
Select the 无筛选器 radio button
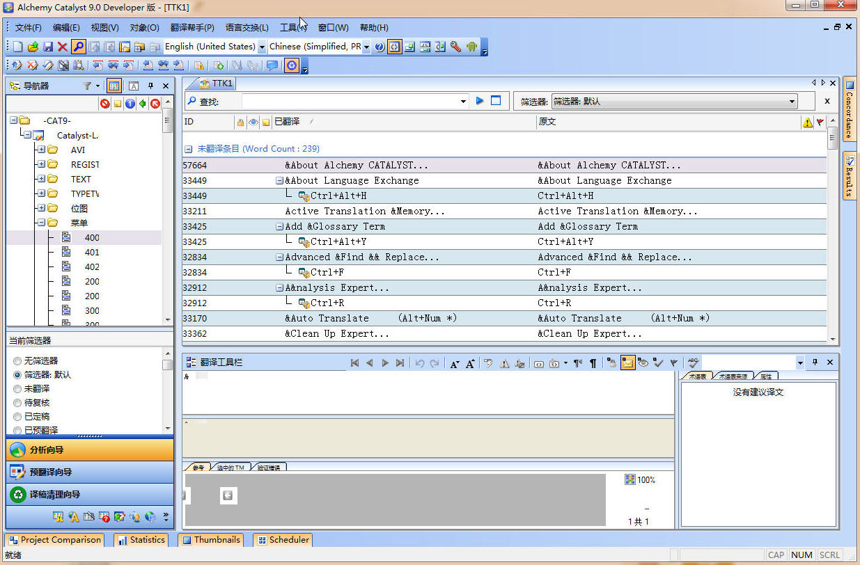17,361
